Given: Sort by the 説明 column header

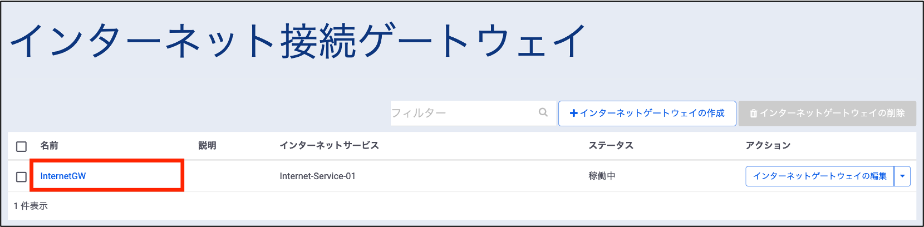Looking at the screenshot, I should point(207,145).
